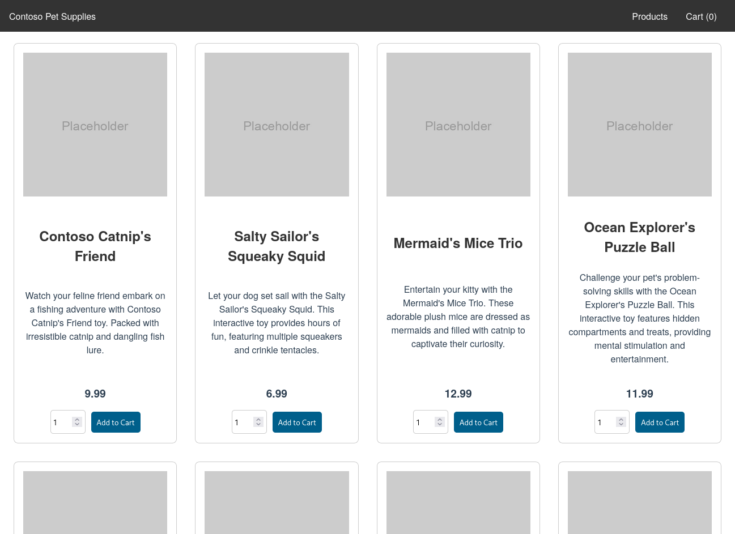Screen dimensions: 735x534
Task: Add Salty Sailor's Squeaky Squid to cart
Action: 297,422
